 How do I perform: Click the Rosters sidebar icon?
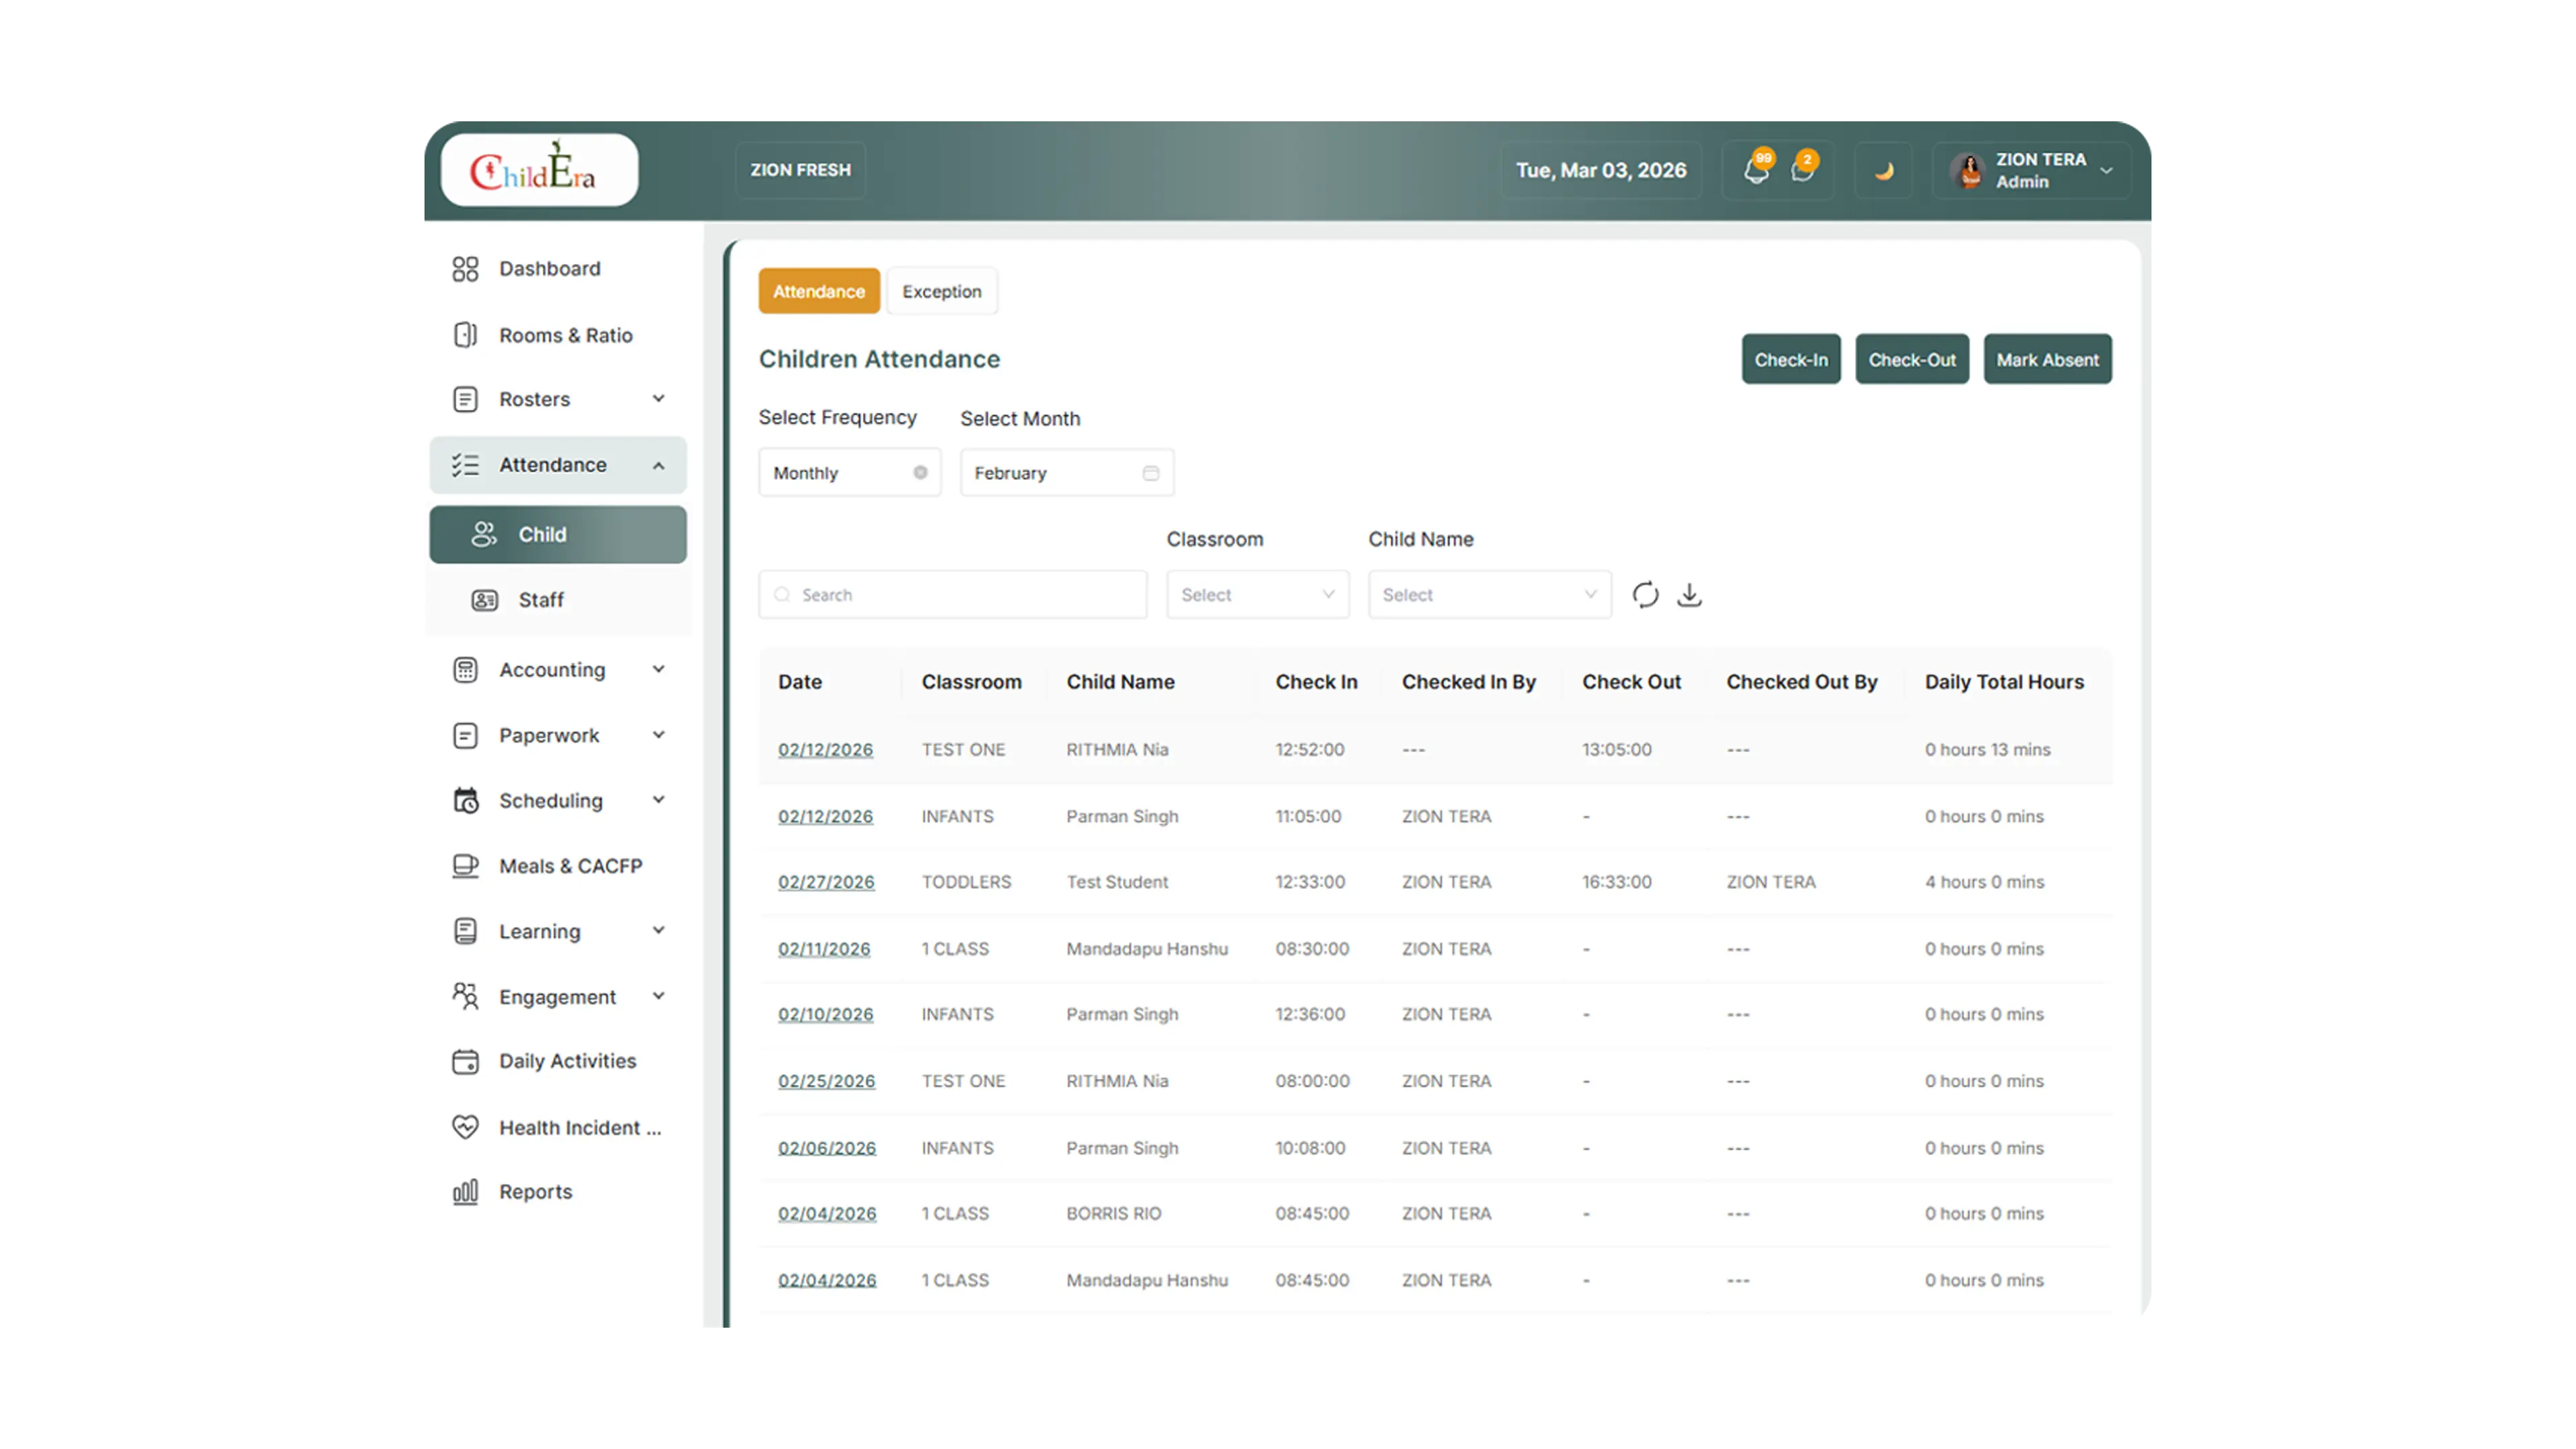coord(465,399)
